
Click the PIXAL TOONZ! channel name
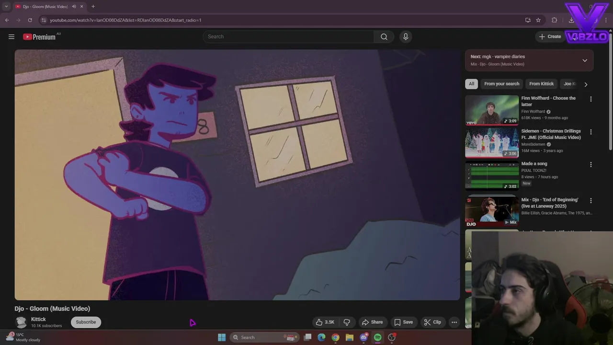(x=534, y=171)
